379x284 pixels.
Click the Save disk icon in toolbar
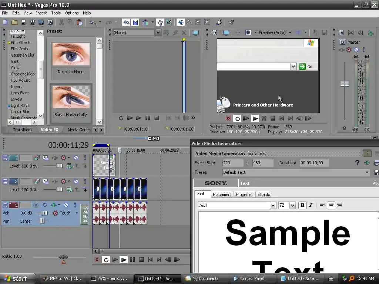click(x=23, y=23)
